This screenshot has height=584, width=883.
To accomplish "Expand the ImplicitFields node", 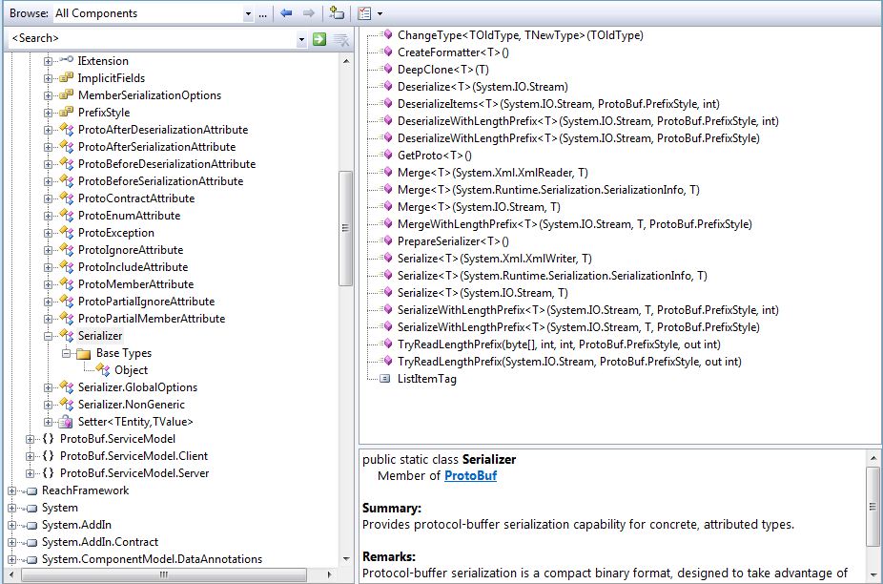I will pyautogui.click(x=48, y=78).
